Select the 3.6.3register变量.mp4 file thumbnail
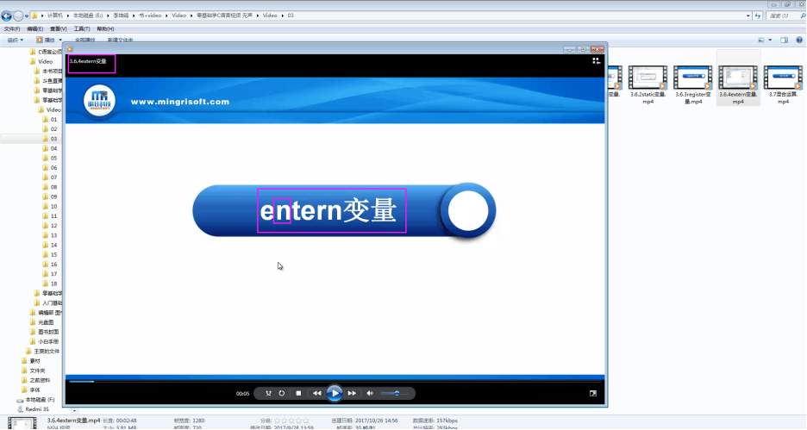The height and width of the screenshot is (430, 807). (692, 78)
